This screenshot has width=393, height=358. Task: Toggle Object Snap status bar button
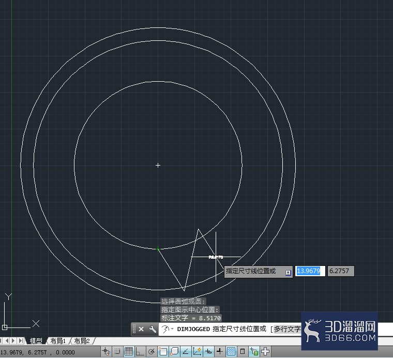coord(163,351)
